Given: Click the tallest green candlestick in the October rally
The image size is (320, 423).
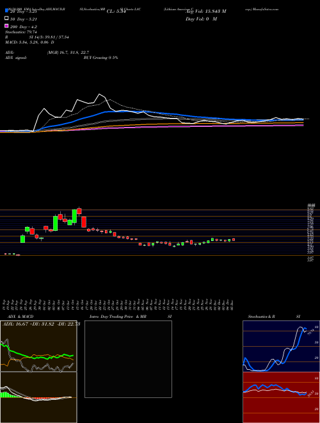Looking at the screenshot, I should [x=56, y=223].
